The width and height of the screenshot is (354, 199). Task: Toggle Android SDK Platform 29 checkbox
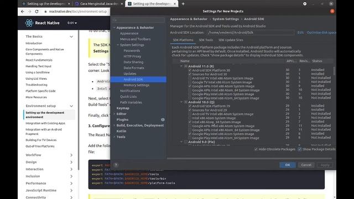190,106
